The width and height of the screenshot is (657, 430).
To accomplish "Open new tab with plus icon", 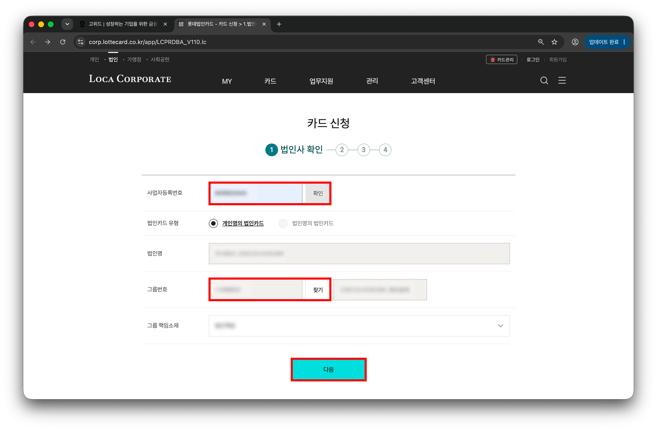I will click(279, 24).
